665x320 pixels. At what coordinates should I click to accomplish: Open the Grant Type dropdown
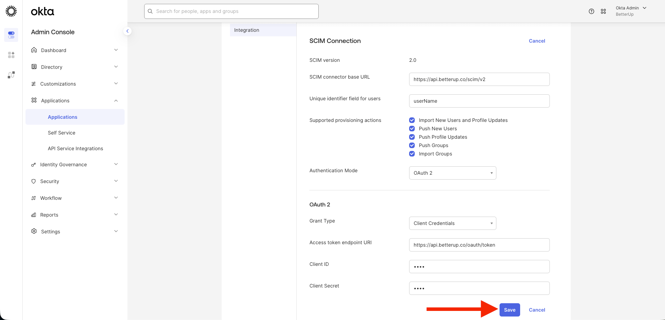[x=452, y=223]
